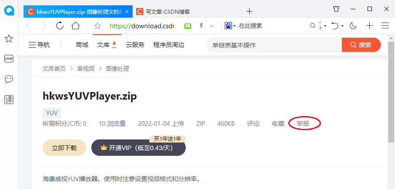Screen dimensions: 395x189
Task: Minimize the browser window
Action: [x=353, y=9]
